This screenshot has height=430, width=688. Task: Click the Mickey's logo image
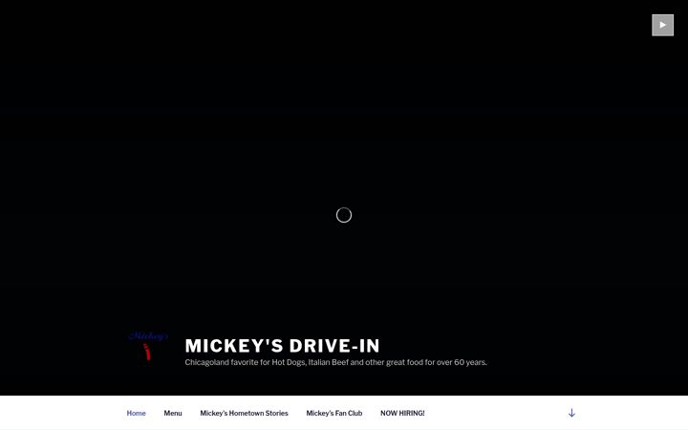[148, 347]
